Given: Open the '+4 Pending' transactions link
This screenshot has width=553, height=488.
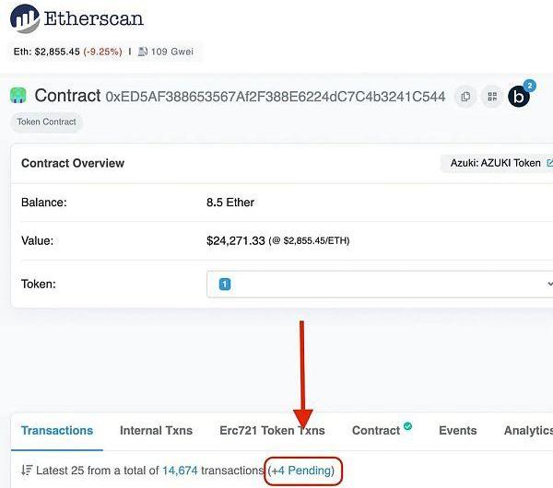Looking at the screenshot, I should point(303,471).
